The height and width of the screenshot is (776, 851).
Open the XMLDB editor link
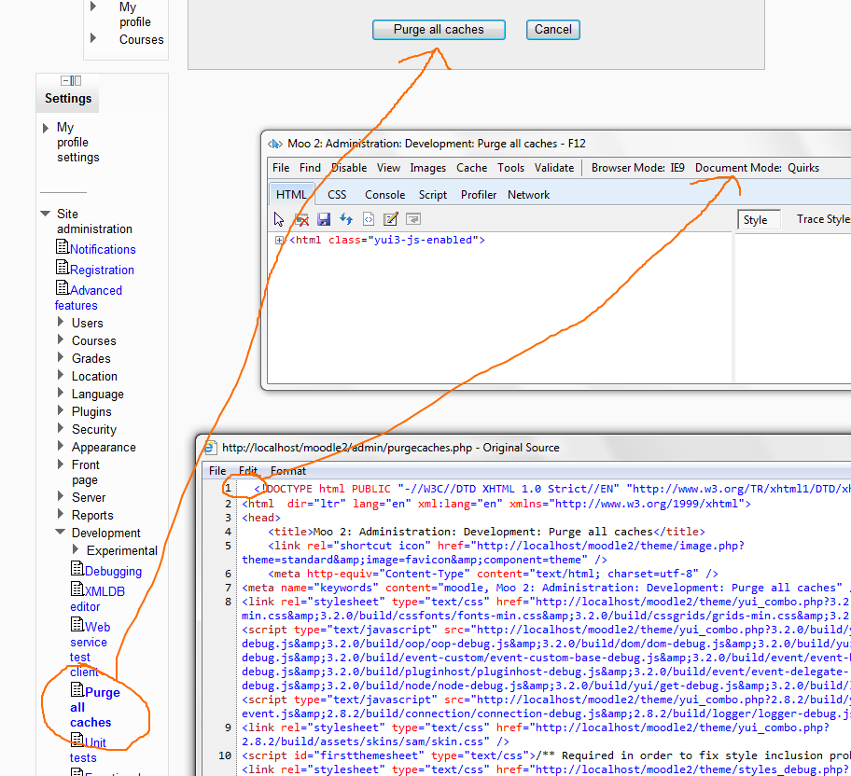tap(98, 599)
